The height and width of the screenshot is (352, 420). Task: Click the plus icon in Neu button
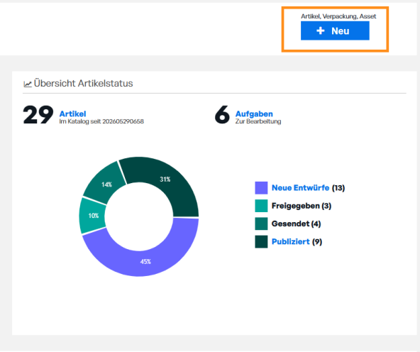[321, 31]
